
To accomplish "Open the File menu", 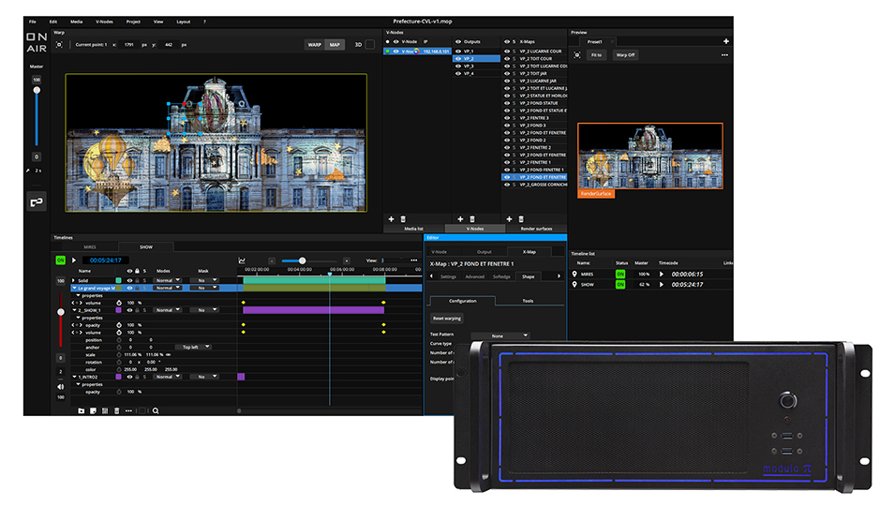I will 33,22.
